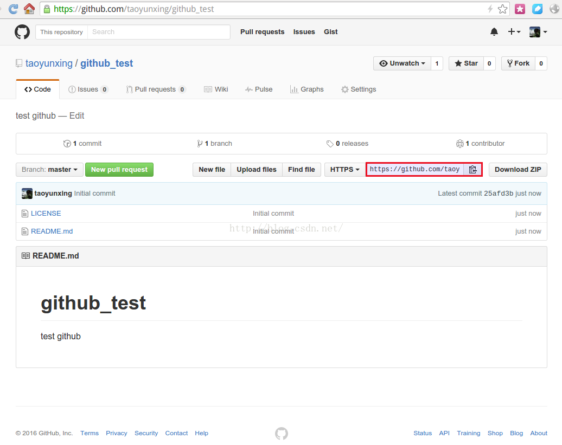Switch to the Issues tab
The height and width of the screenshot is (445, 562).
88,89
